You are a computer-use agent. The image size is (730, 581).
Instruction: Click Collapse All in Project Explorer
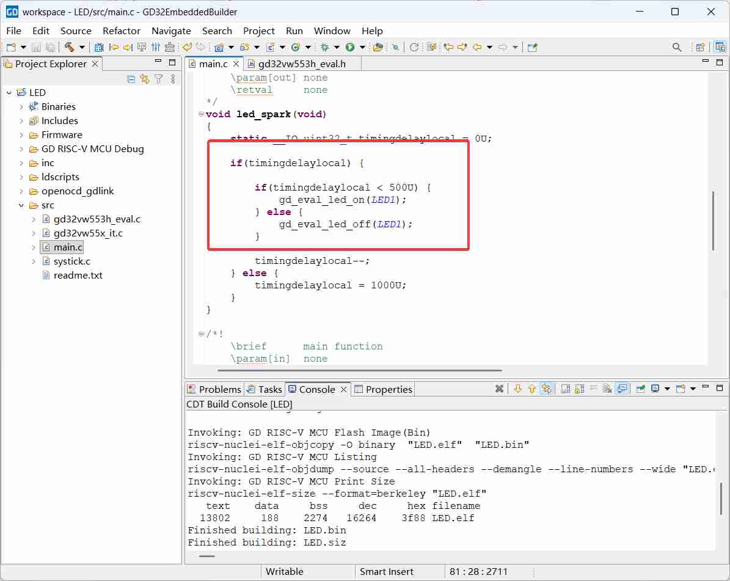(131, 79)
